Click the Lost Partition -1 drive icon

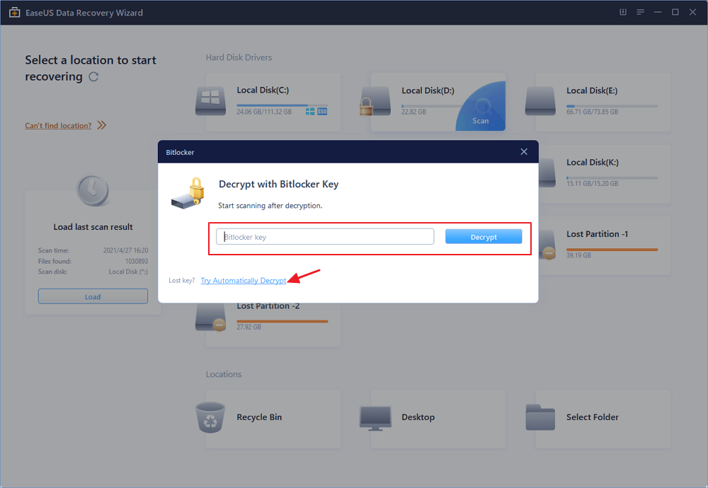547,245
